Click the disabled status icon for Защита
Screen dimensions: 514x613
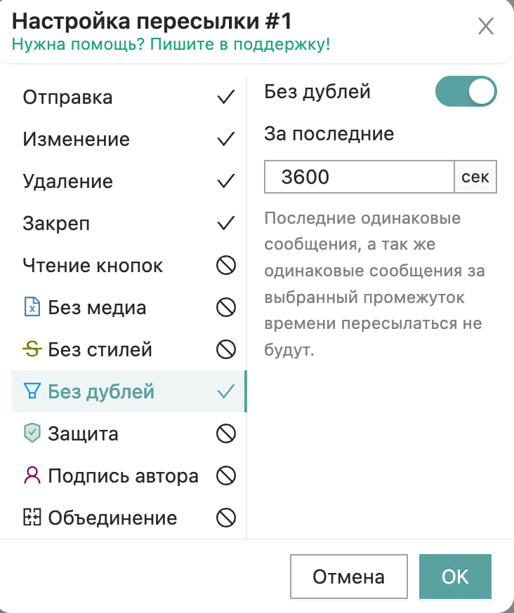[x=225, y=434]
